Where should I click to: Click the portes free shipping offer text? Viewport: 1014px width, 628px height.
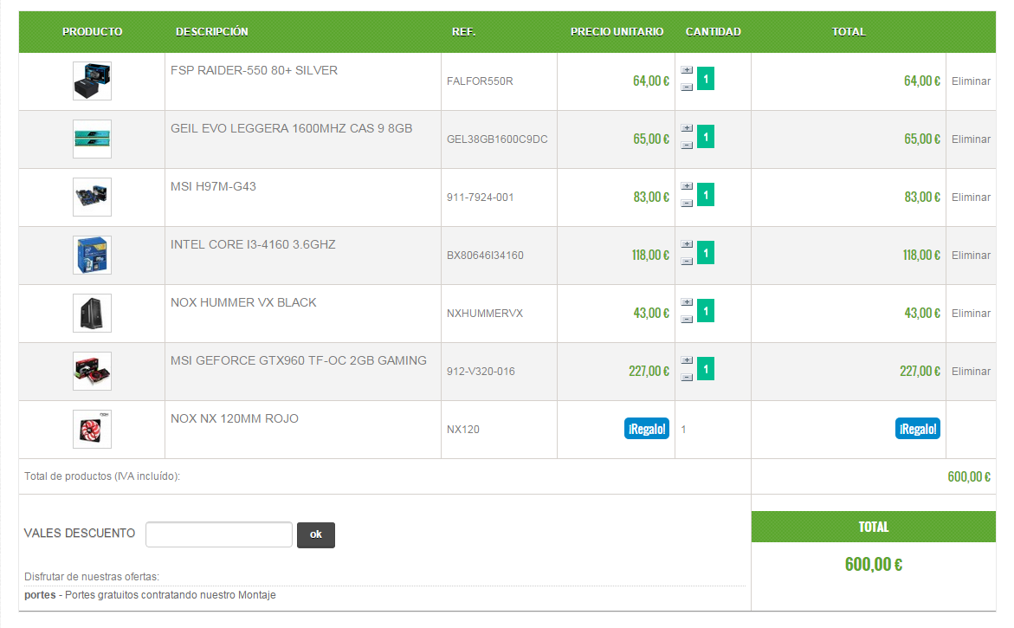point(150,595)
